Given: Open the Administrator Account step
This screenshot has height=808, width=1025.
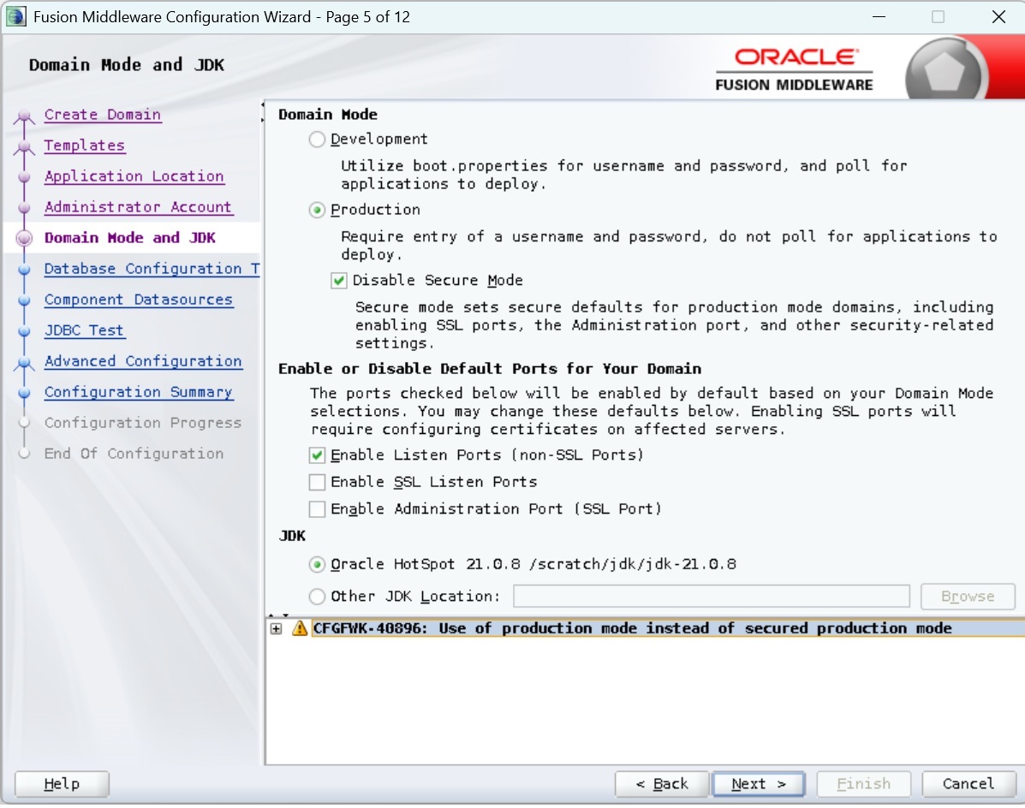Looking at the screenshot, I should (x=138, y=206).
